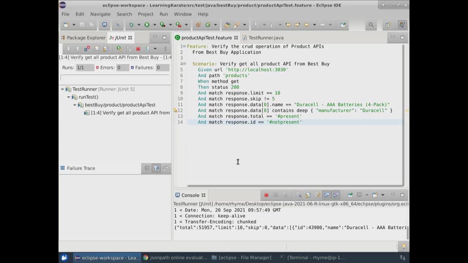Image resolution: width=468 pixels, height=263 pixels.
Task: Rerun the JUnit test
Action: (x=119, y=49)
